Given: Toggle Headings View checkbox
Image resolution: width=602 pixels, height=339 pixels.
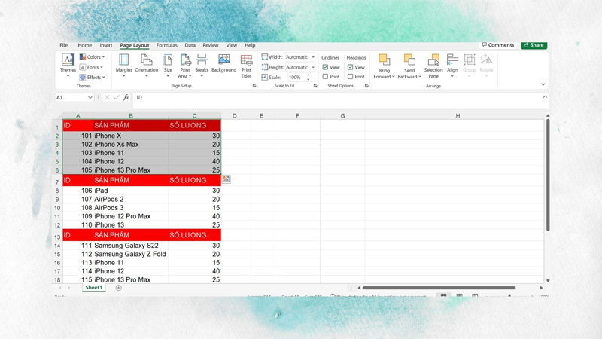Looking at the screenshot, I should 350,67.
